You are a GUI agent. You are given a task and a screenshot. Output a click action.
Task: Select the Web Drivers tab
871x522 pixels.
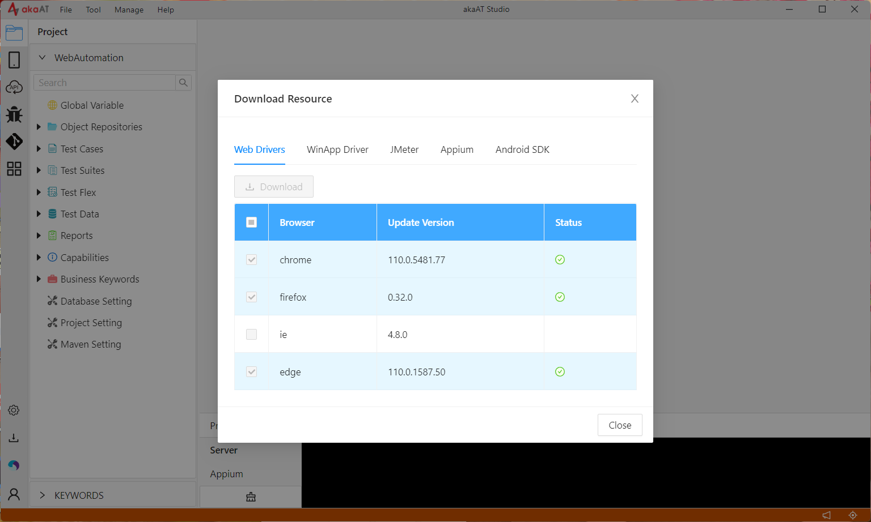click(260, 149)
